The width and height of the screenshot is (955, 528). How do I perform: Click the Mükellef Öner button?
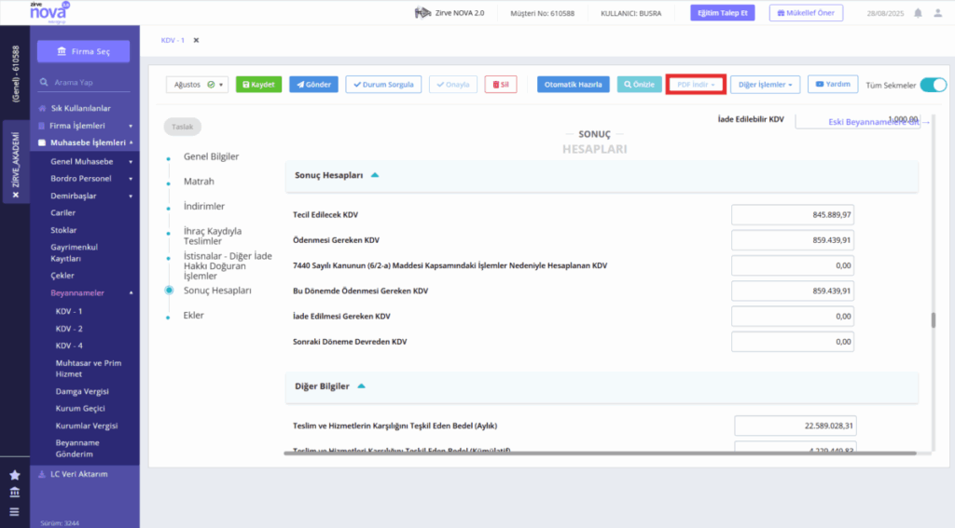[x=806, y=13]
